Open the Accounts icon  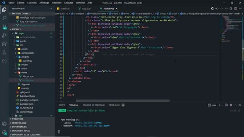pyautogui.click(x=4, y=124)
